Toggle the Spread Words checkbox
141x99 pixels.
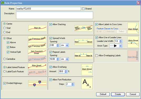click(x=51, y=38)
